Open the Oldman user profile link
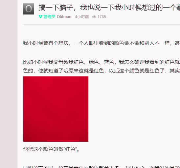 [x=64, y=17]
